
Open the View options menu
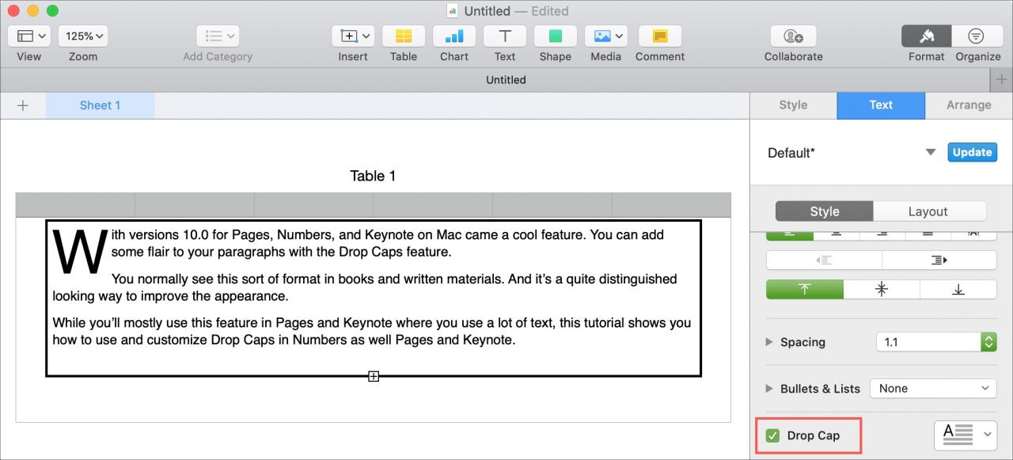29,36
